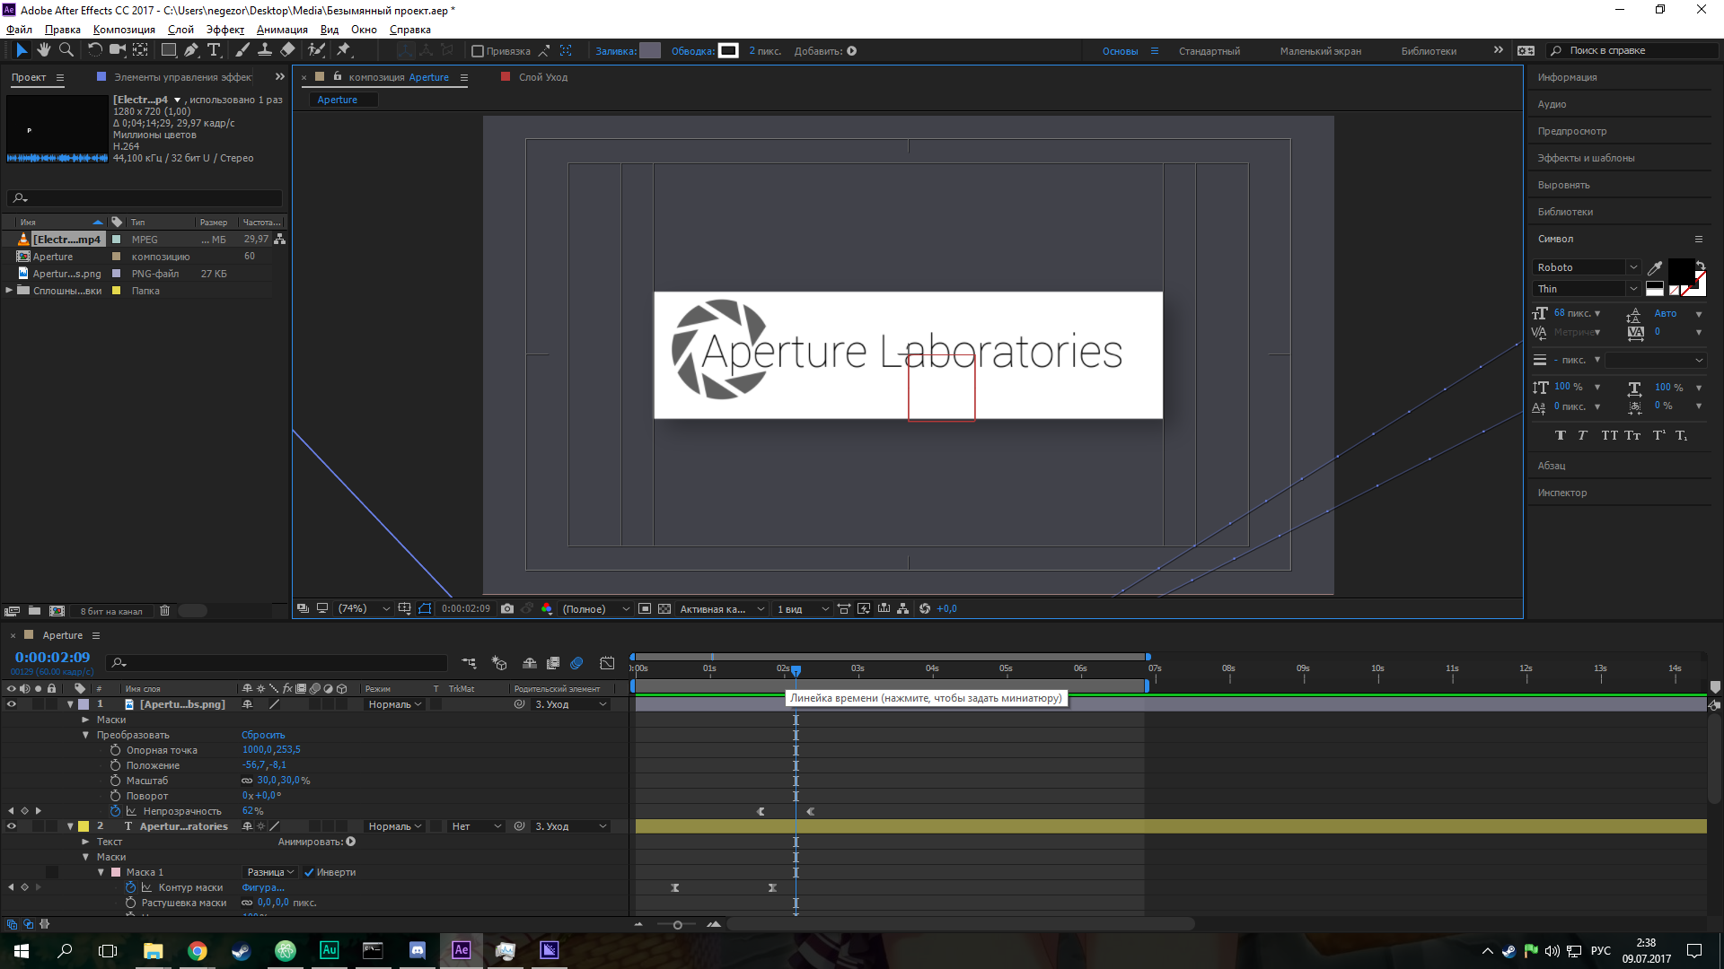Take a snapshot with the camera icon
1724x969 pixels.
point(507,608)
